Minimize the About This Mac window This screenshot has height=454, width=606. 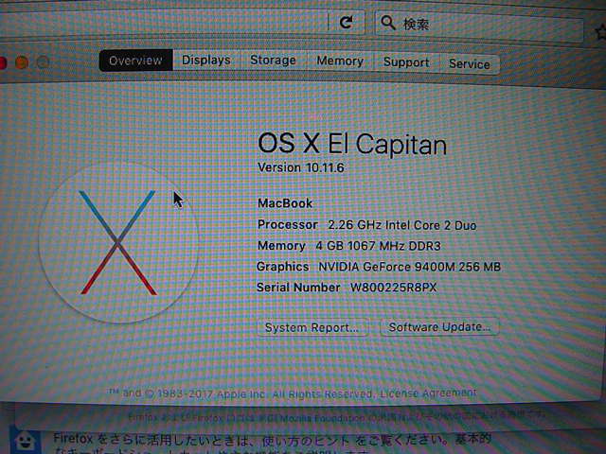click(22, 62)
